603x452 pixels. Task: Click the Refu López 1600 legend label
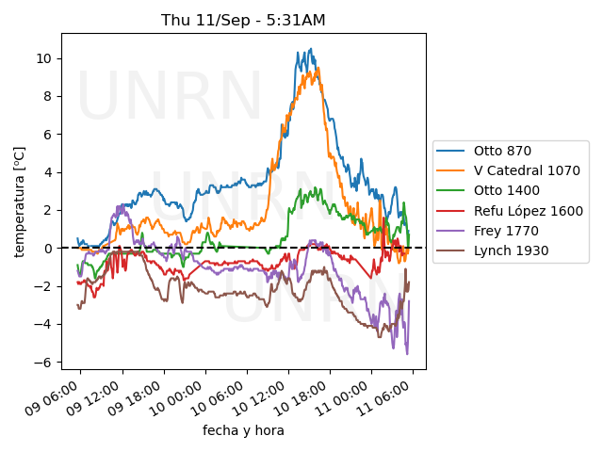click(528, 211)
